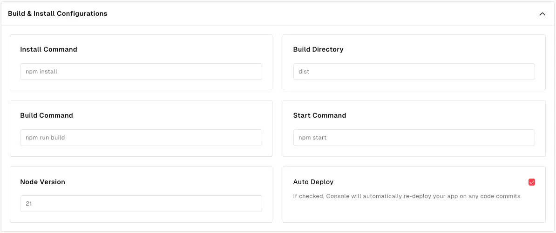Click the Build Command label
The image size is (556, 233).
(47, 115)
